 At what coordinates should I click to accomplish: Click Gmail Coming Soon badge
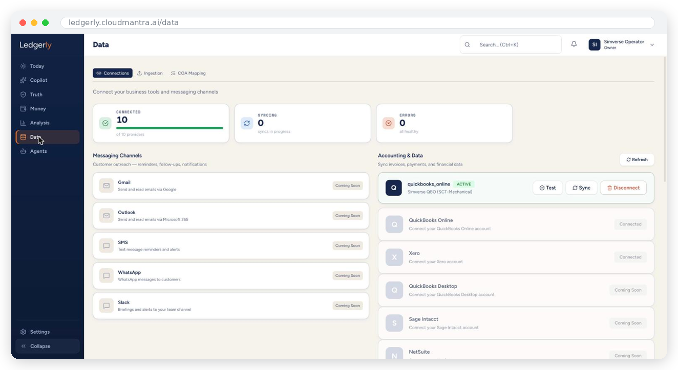[x=348, y=186]
